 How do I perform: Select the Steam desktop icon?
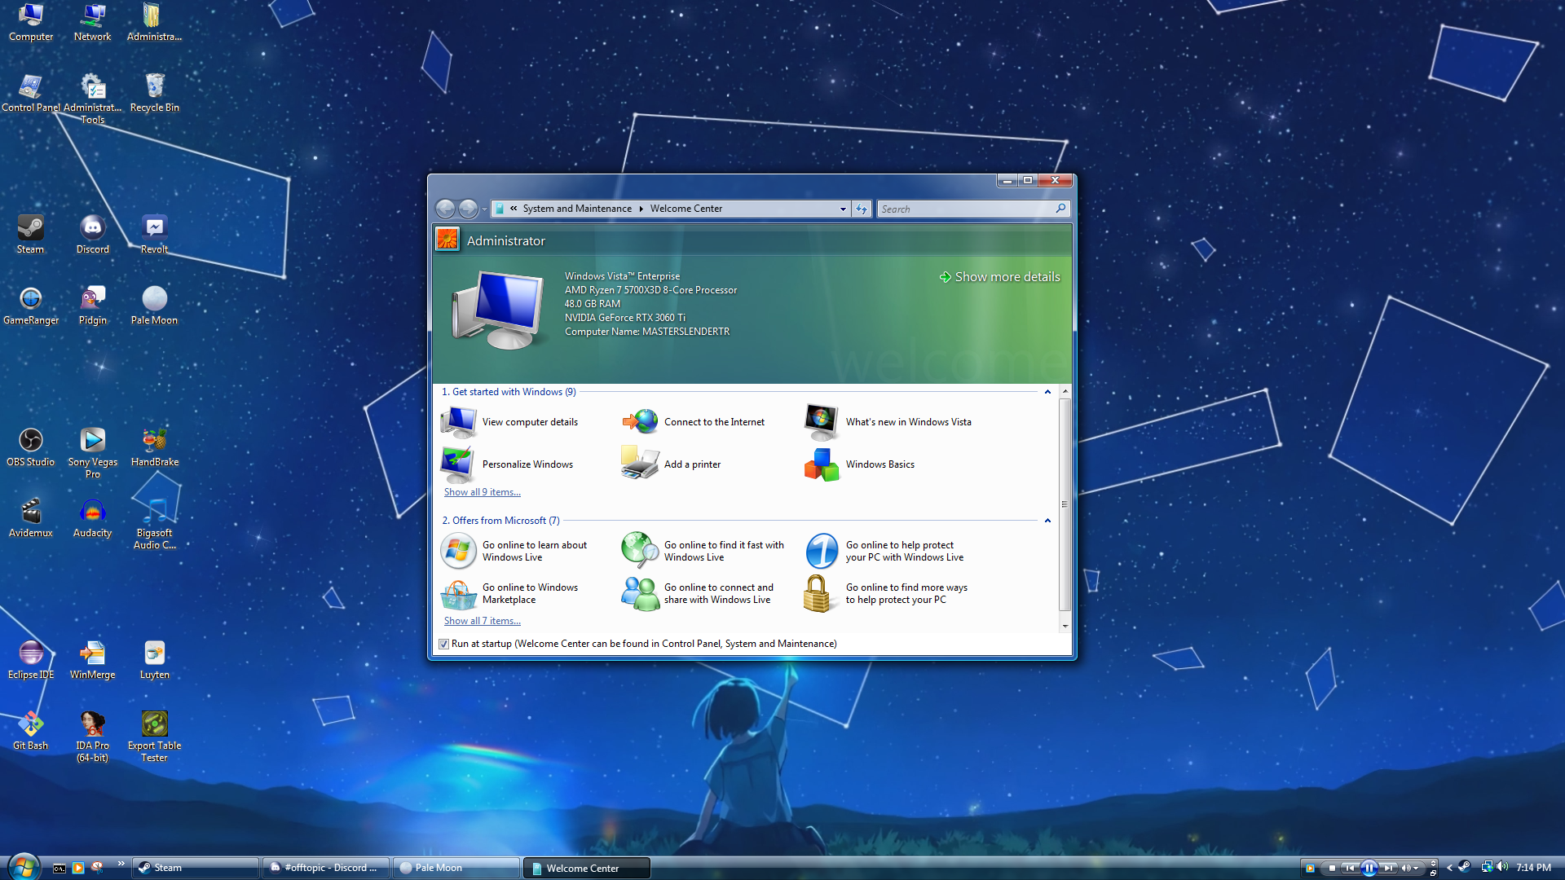pos(31,235)
